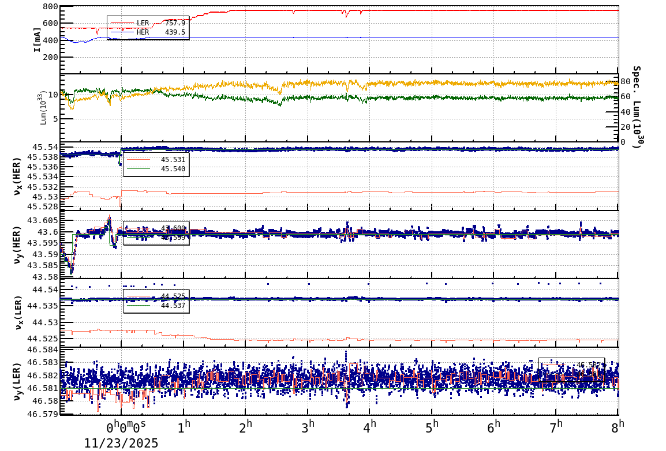666x451 pixels.
Task: Click the 44.535 tick on νx(LER) axis
Action: tap(43, 306)
